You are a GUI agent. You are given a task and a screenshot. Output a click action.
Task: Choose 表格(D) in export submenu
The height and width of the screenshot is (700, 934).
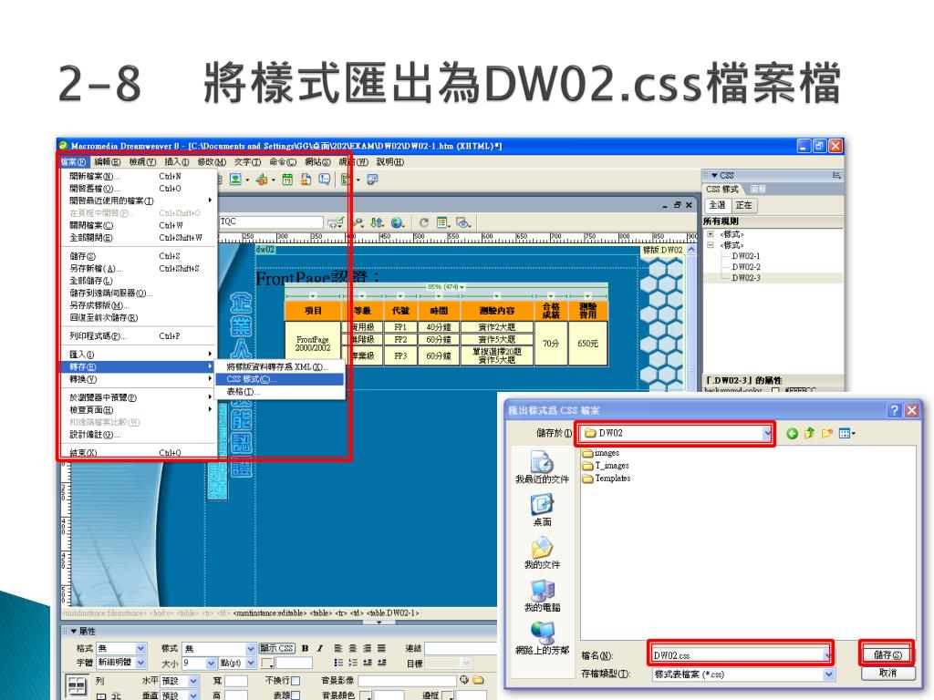point(279,392)
